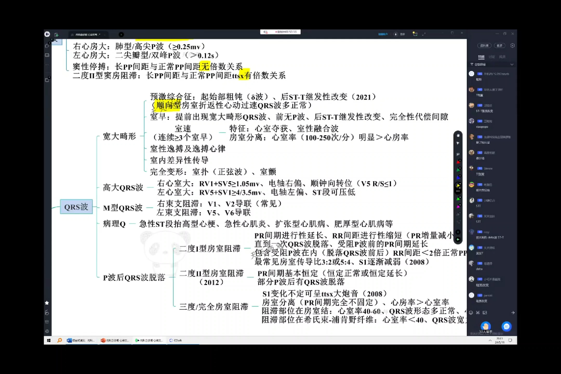Viewport: 561px width, 374px height.
Task: Open the blue chat bubble button
Action: point(507,326)
